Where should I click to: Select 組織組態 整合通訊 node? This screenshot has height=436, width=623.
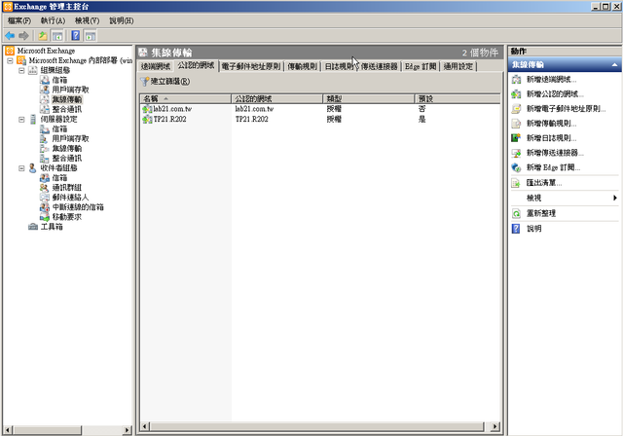[67, 109]
